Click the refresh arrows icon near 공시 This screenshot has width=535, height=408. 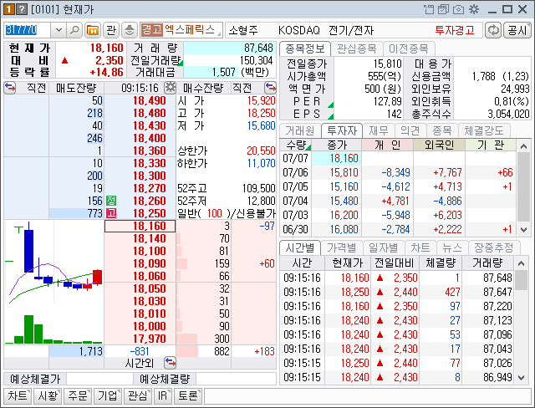[x=493, y=30]
